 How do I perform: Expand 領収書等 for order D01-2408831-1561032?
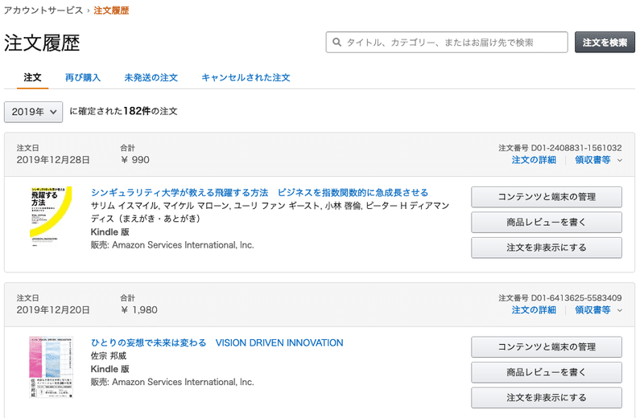[x=598, y=160]
